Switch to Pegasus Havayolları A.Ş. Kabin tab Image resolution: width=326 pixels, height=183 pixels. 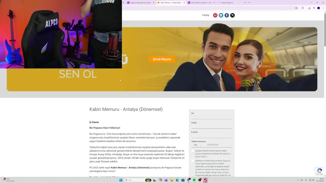point(141,3)
